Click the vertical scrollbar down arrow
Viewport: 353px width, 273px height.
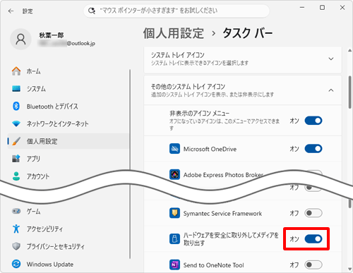(350, 269)
